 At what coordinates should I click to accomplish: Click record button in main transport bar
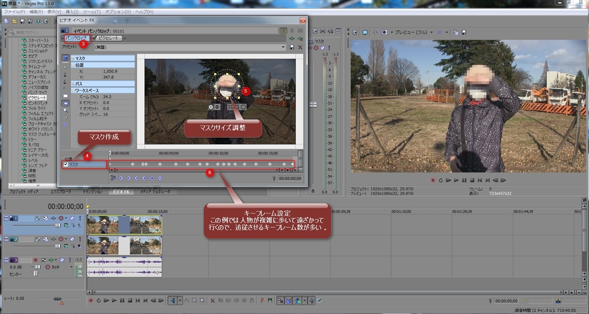coord(90,300)
